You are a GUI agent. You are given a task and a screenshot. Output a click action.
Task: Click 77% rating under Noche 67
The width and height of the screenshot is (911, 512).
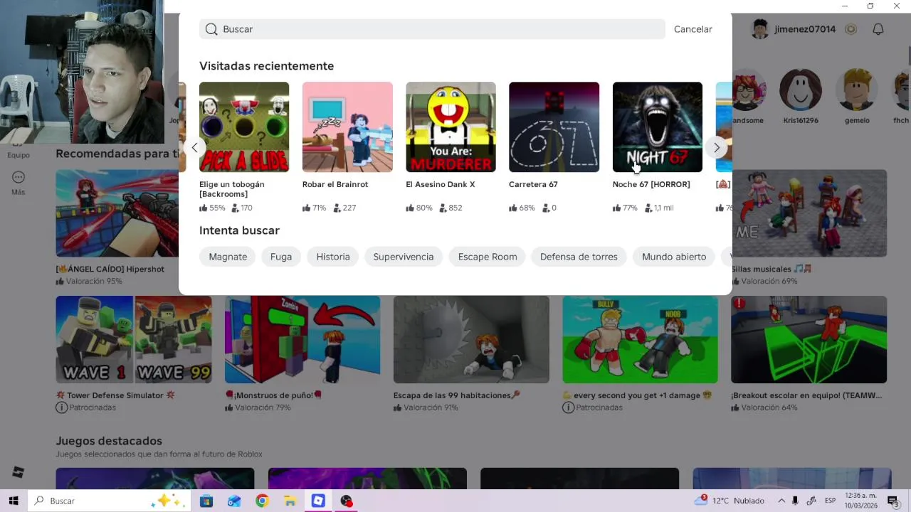[625, 208]
